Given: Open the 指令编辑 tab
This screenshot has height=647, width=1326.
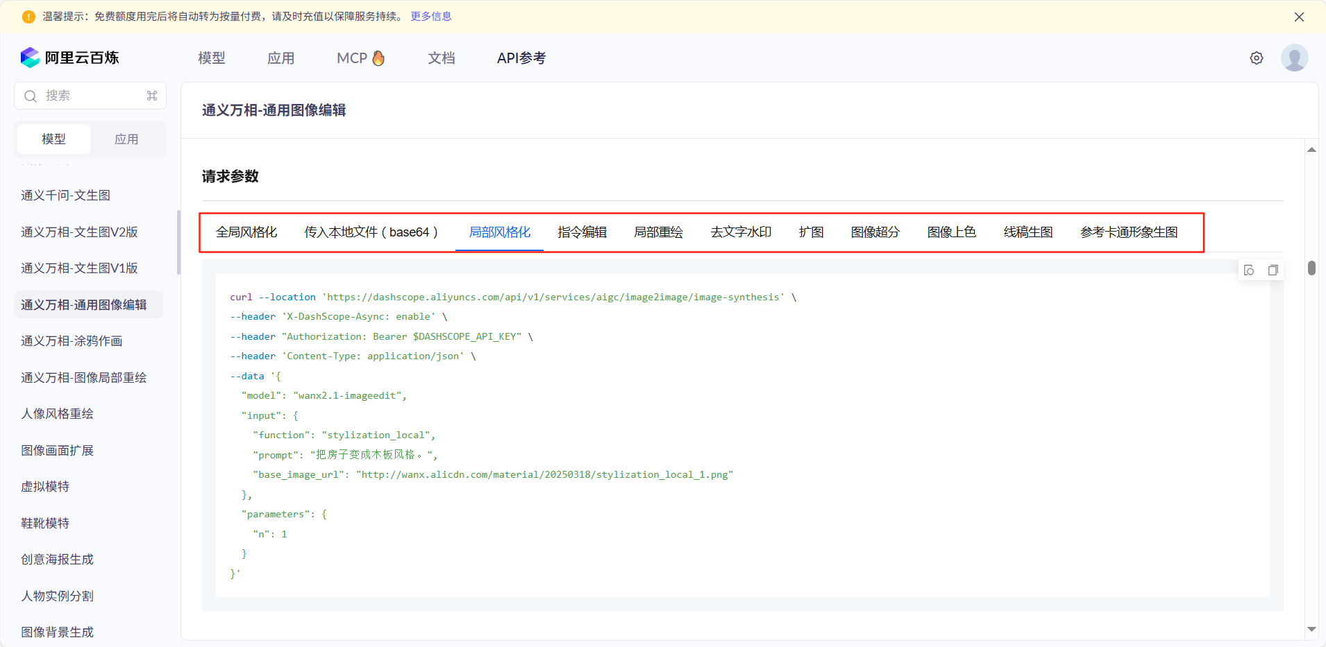Looking at the screenshot, I should tap(582, 232).
